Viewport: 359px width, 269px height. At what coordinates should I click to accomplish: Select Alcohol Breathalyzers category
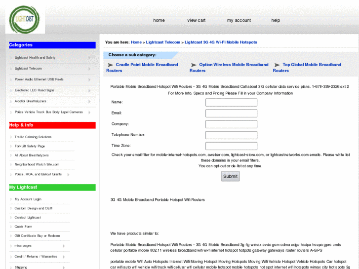[31, 101]
